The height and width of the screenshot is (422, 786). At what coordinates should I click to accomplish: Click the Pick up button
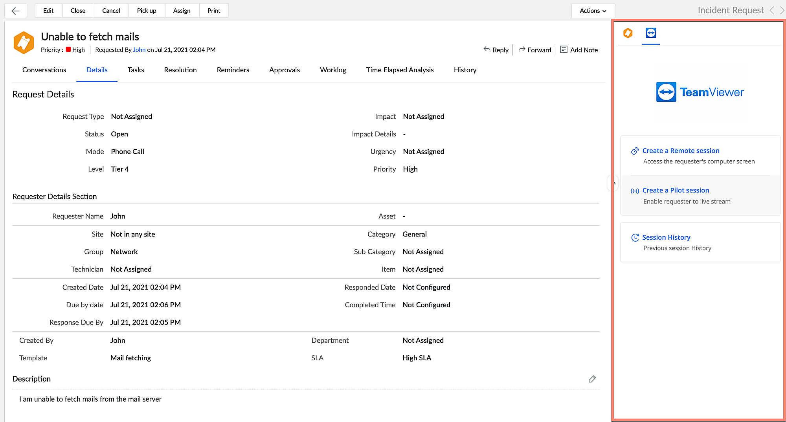(x=147, y=11)
